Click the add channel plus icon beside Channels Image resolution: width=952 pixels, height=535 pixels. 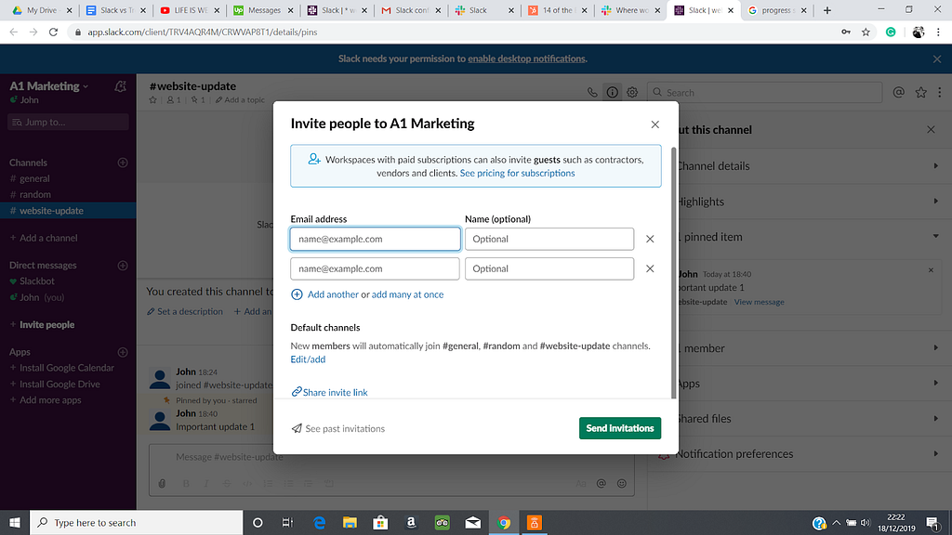coord(123,163)
